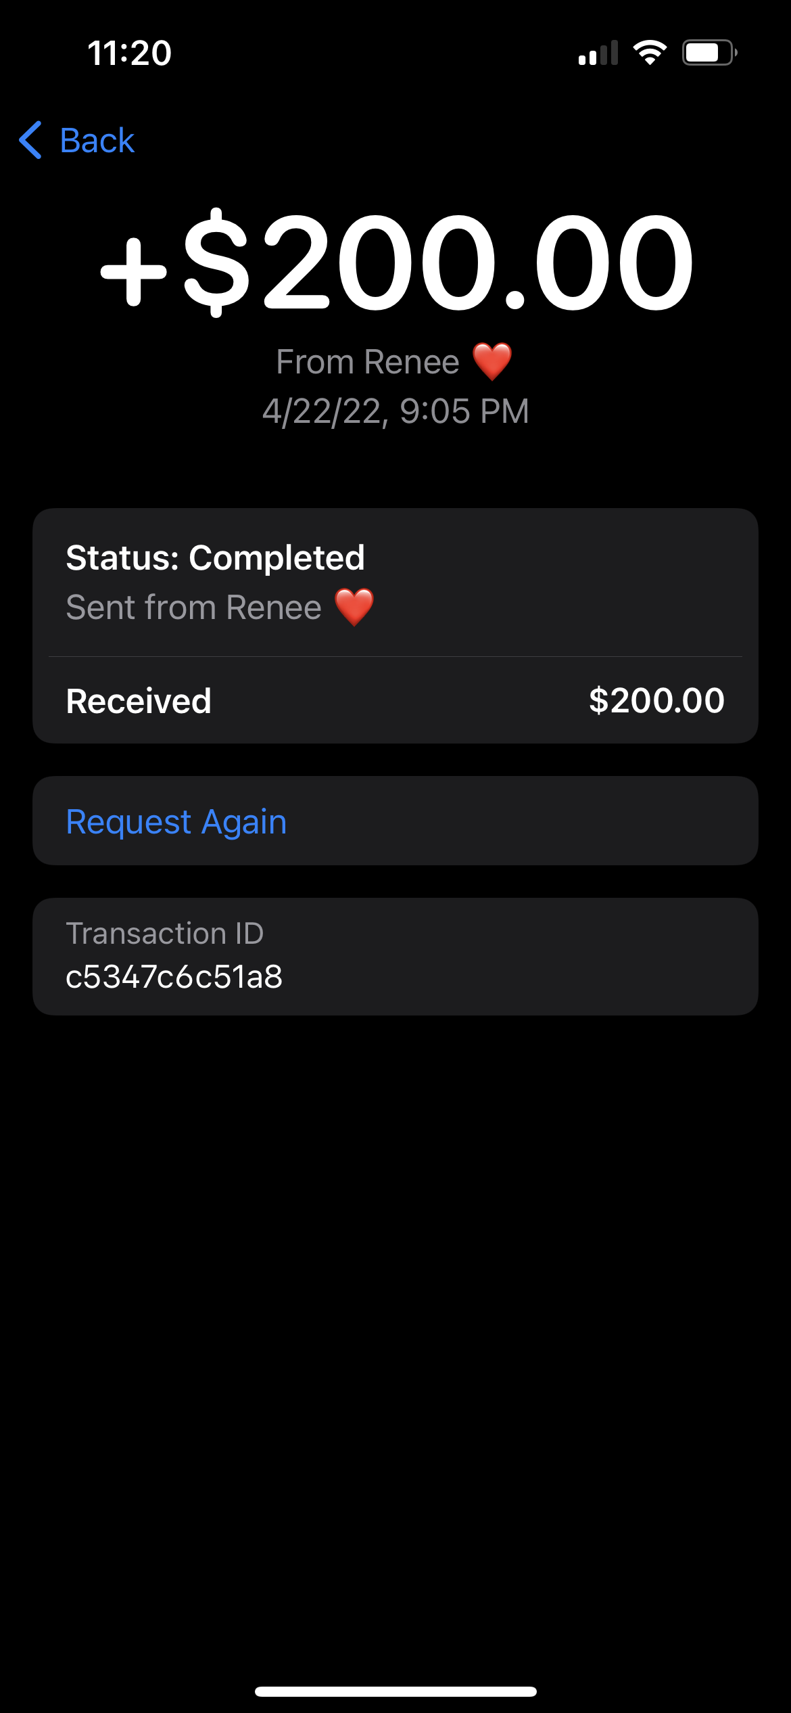Tap the cellular signal bars icon

(598, 53)
